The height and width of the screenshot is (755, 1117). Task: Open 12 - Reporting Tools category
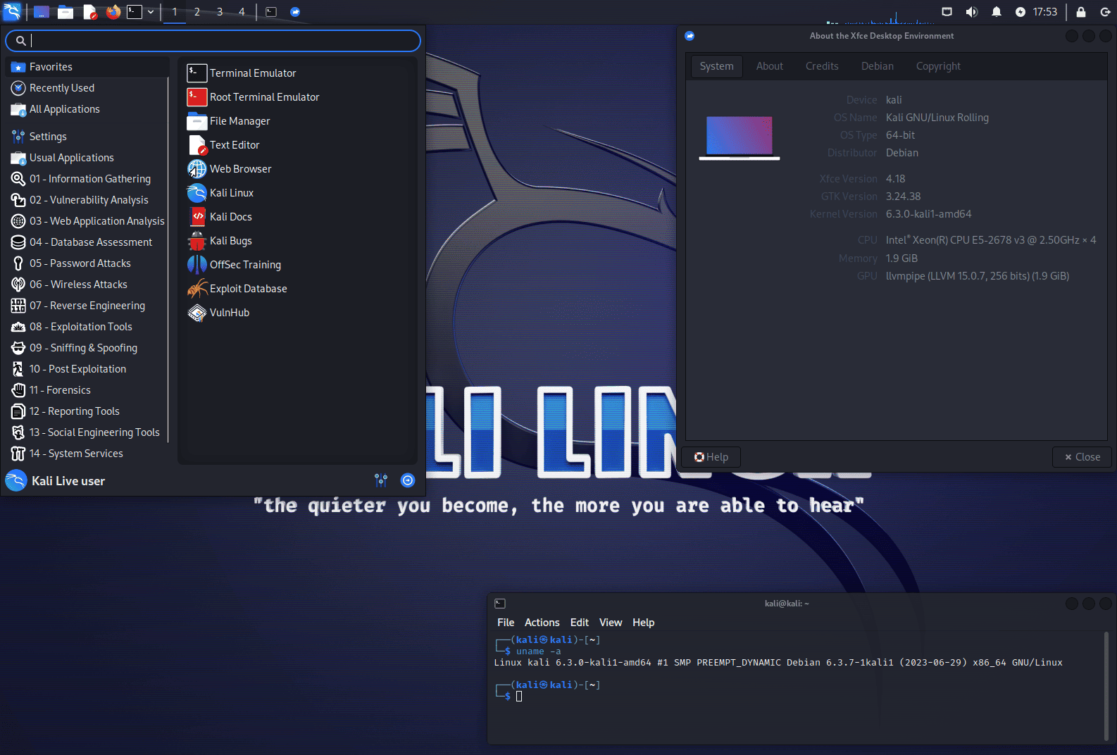[87, 411]
